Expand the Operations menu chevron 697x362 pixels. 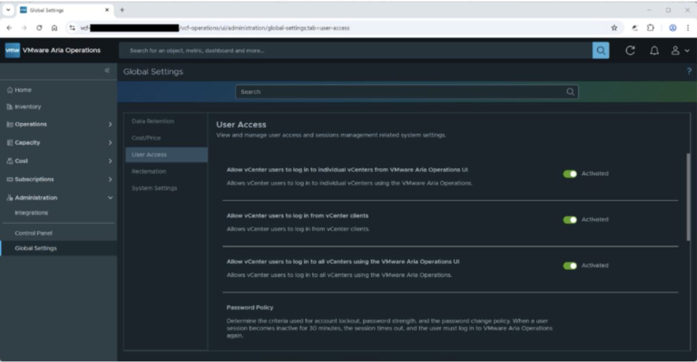coord(110,124)
